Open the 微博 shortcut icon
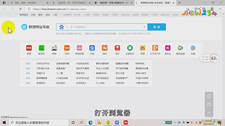The image size is (225, 126). pos(143,48)
